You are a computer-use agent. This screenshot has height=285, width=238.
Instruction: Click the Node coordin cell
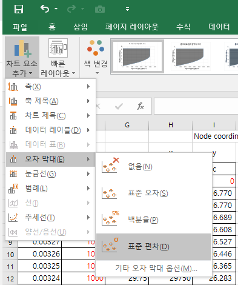click(215, 136)
